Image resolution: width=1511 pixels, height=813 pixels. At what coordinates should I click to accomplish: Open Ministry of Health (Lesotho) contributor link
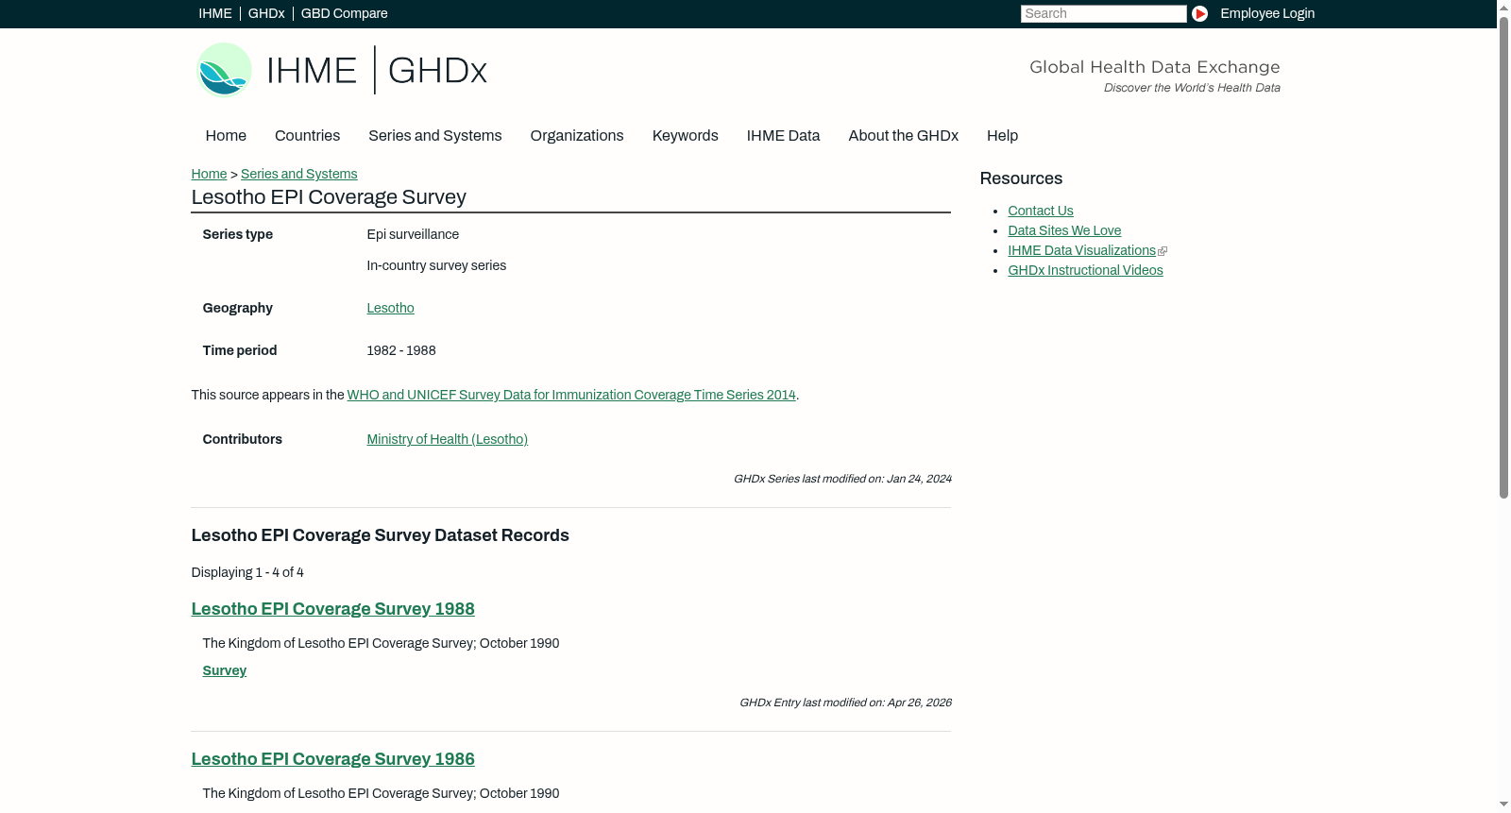coord(447,439)
